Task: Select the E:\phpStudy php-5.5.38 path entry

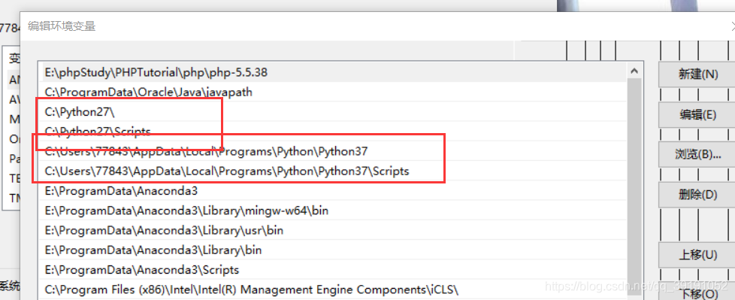Action: click(333, 72)
